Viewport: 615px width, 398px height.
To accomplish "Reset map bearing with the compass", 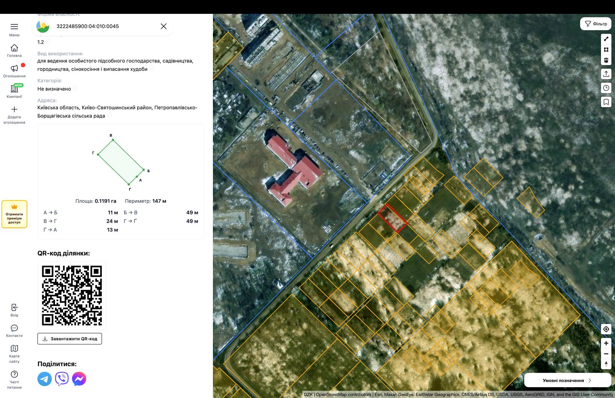I will click(x=606, y=364).
